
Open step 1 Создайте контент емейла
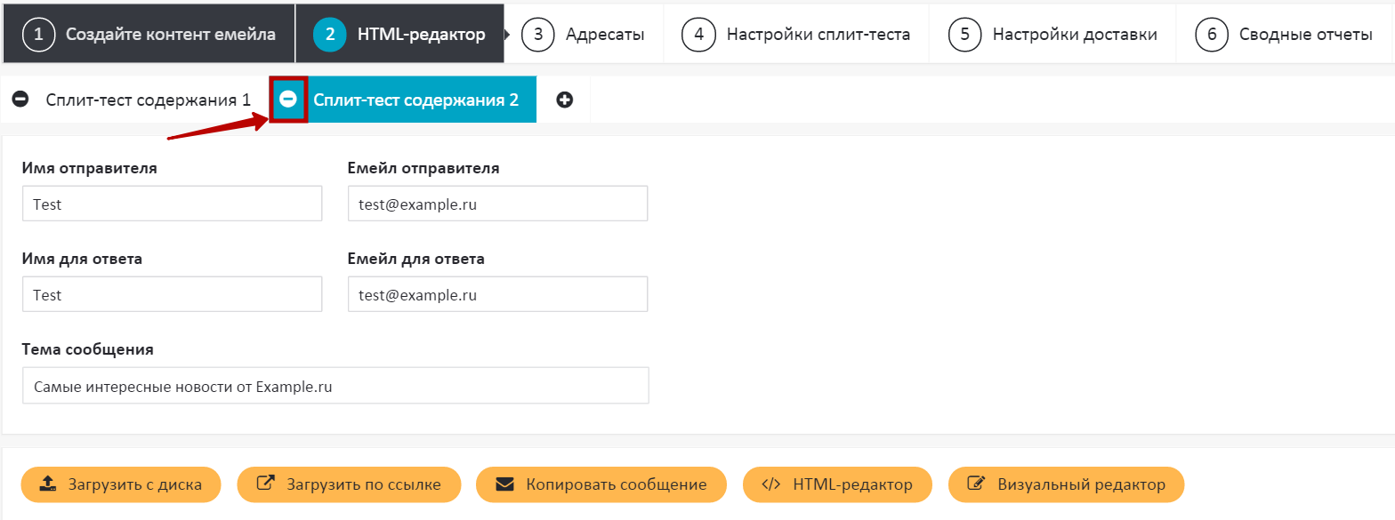[x=149, y=35]
